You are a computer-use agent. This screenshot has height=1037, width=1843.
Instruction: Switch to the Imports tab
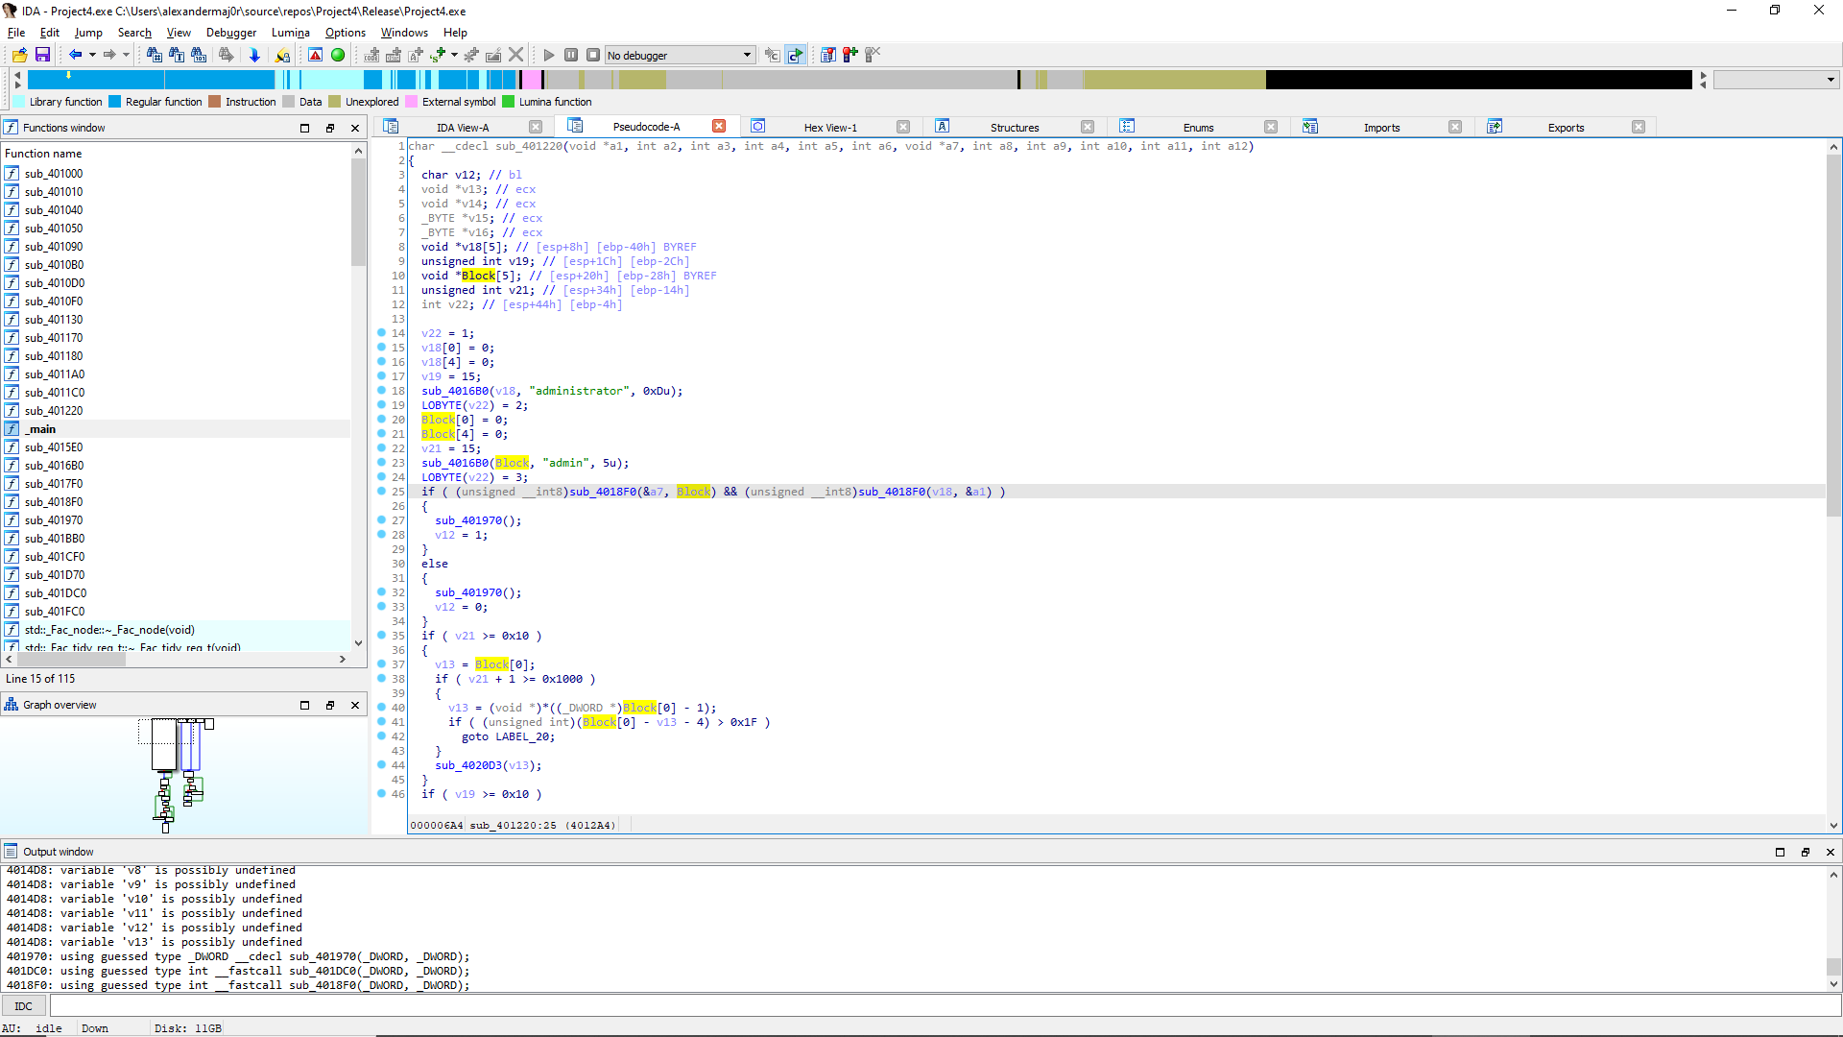(1381, 127)
